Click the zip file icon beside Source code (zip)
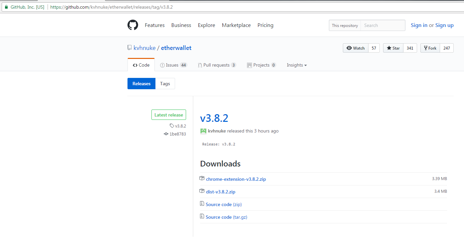Image resolution: width=464 pixels, height=250 pixels. pos(202,204)
